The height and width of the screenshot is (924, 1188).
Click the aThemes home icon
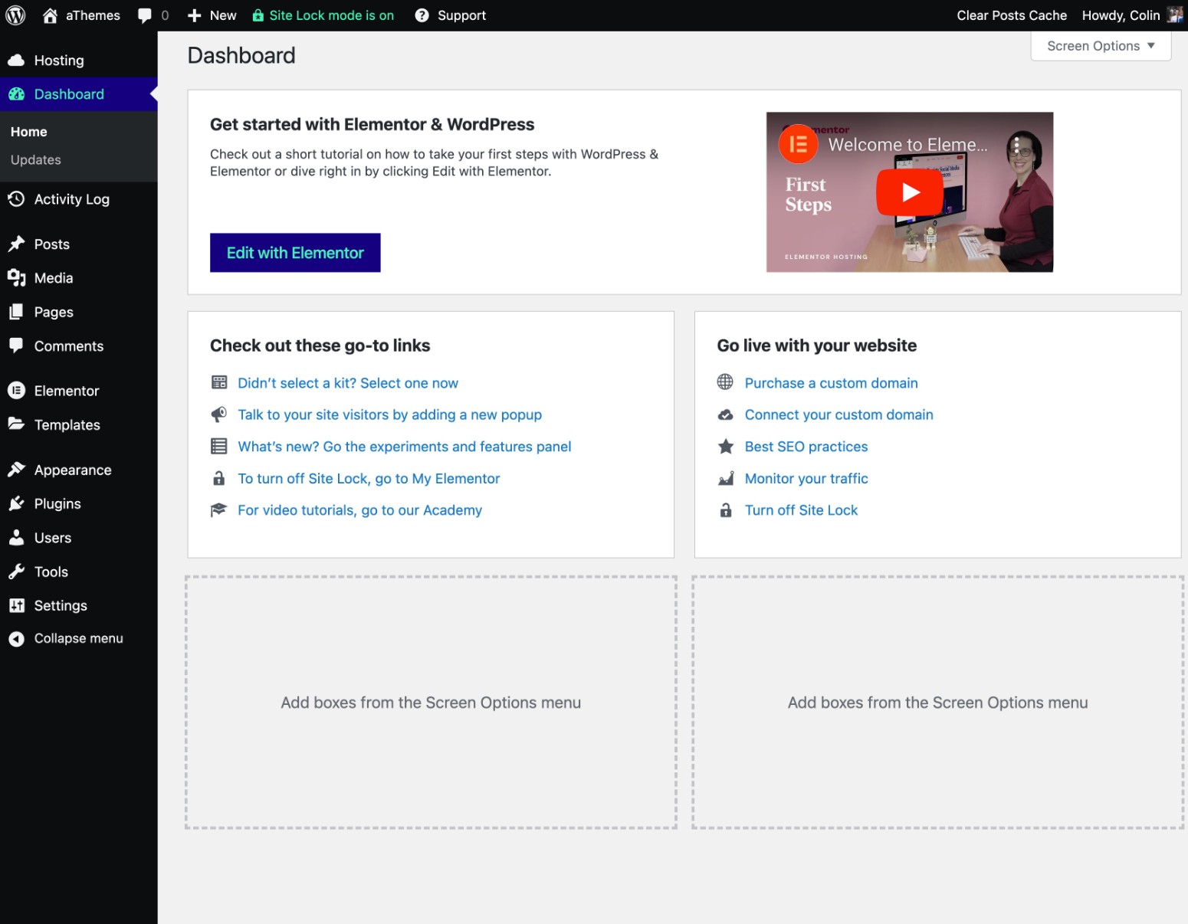point(50,15)
